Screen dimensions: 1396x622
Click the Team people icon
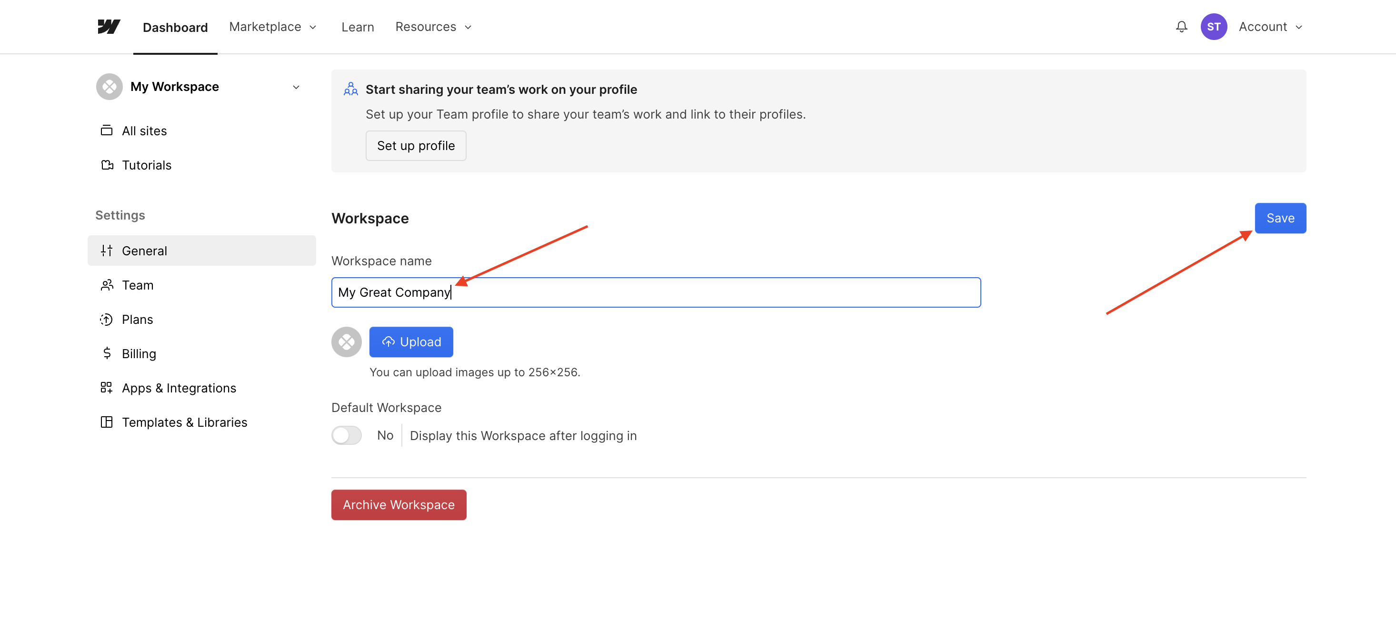point(107,285)
